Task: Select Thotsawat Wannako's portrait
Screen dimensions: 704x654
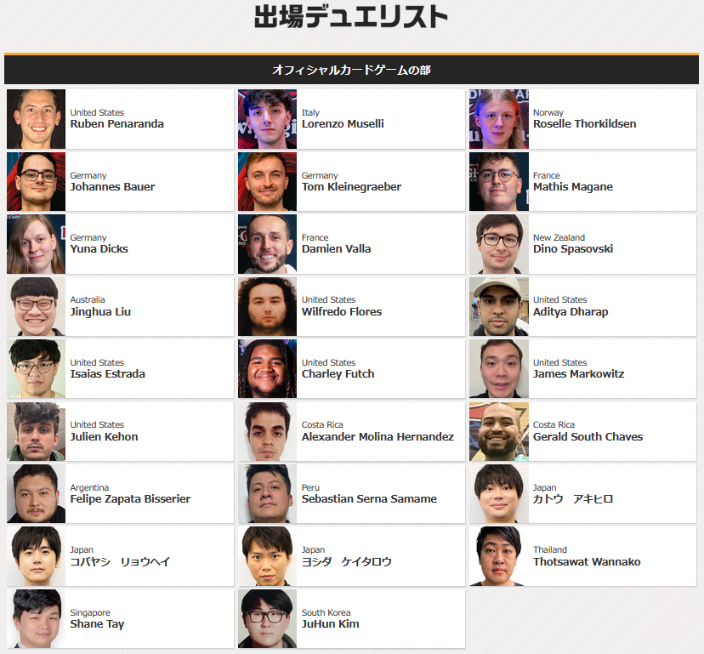Action: point(499,556)
